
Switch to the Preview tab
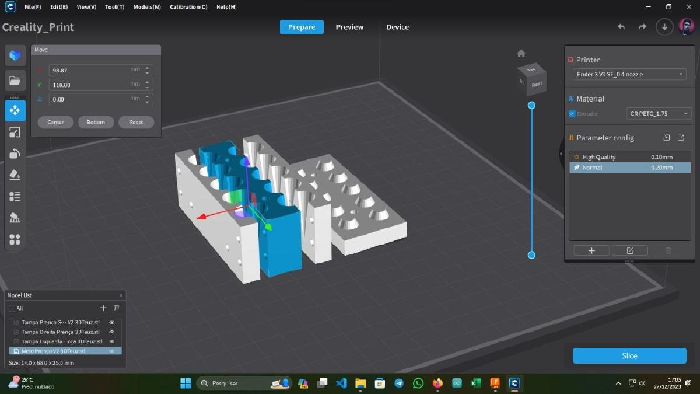pyautogui.click(x=349, y=27)
